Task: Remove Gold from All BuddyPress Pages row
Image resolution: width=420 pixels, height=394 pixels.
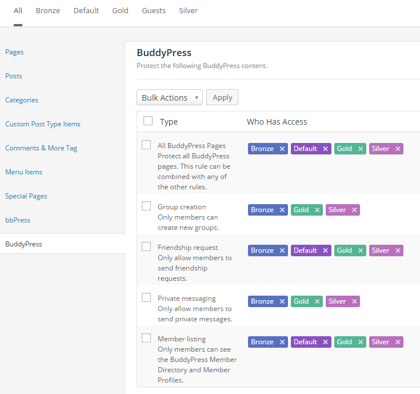Action: tap(361, 149)
